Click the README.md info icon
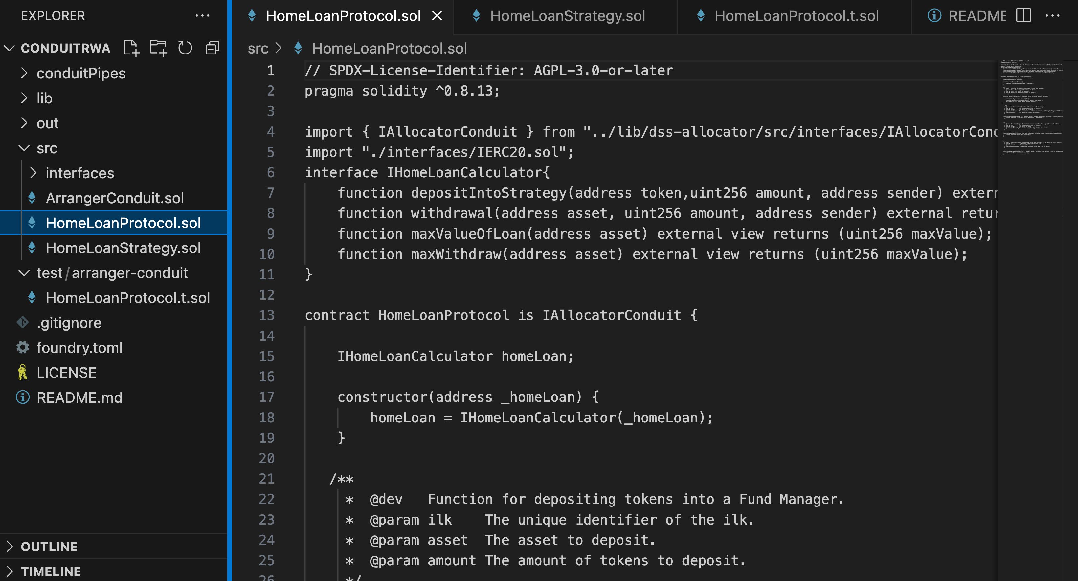Viewport: 1078px width, 581px height. point(23,398)
